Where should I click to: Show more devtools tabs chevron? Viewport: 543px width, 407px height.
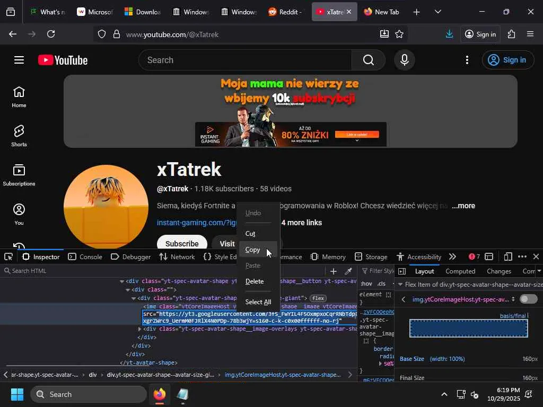point(452,257)
